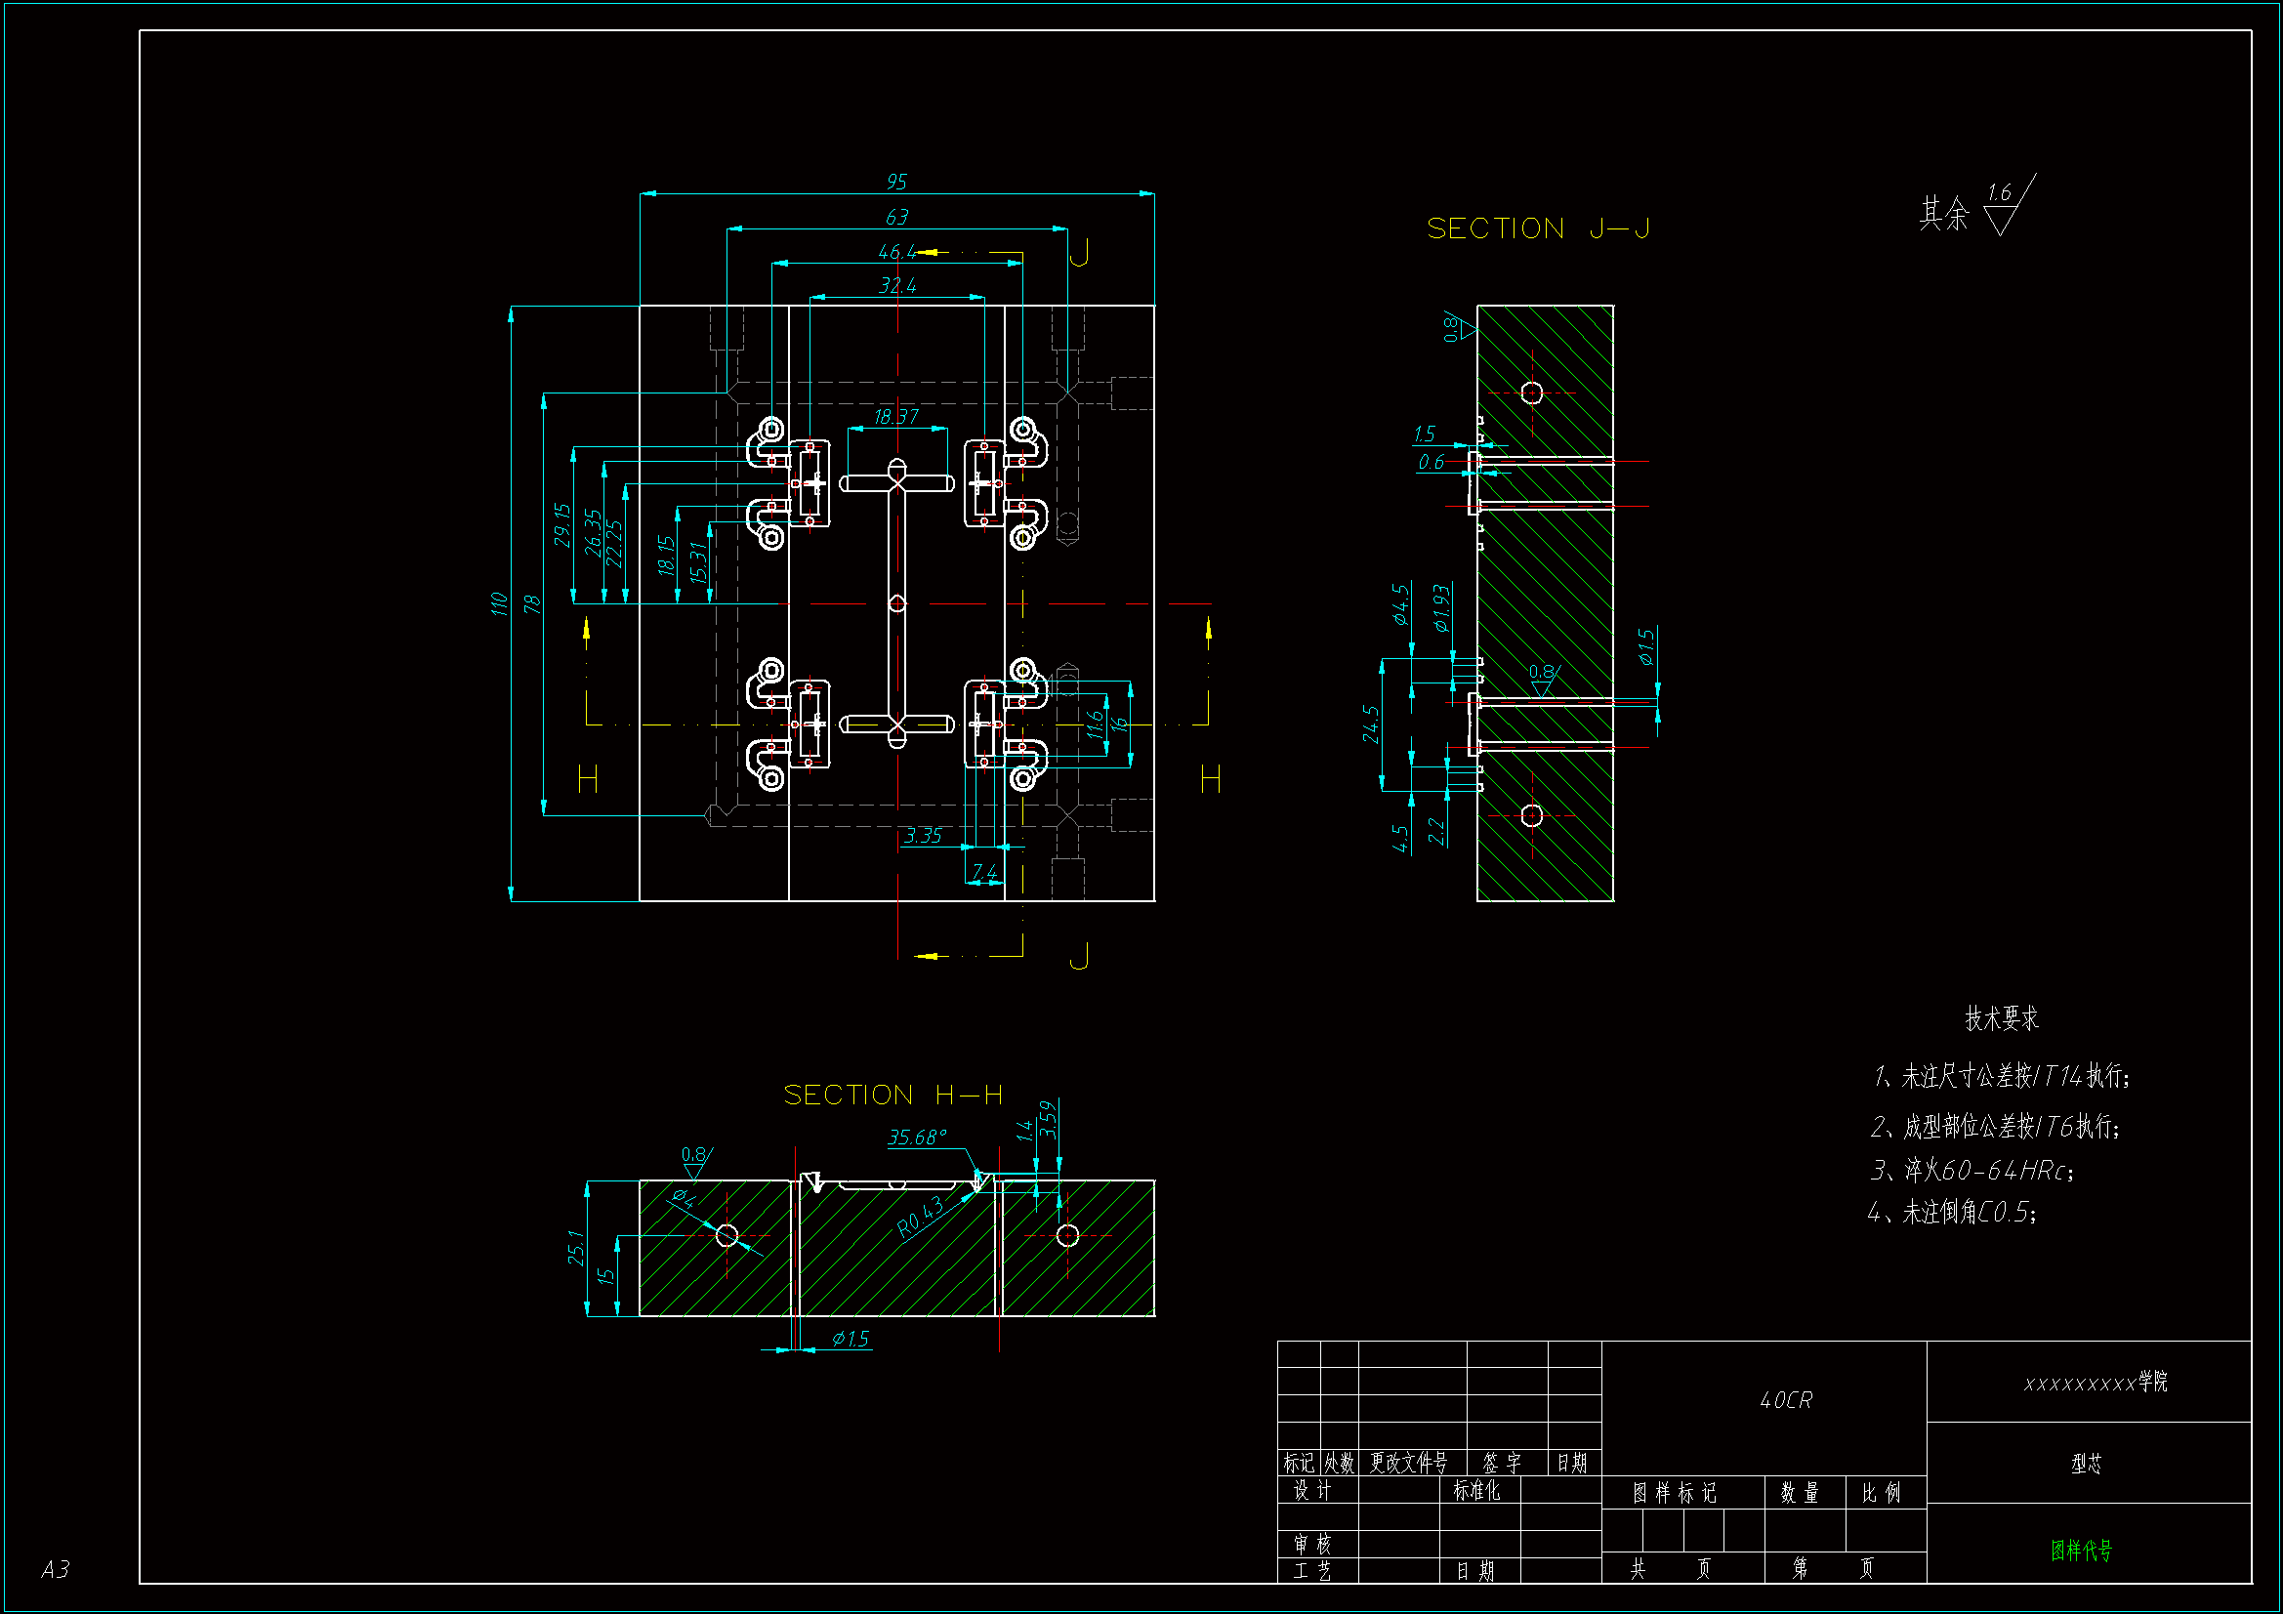Click the 95 width dimension text

click(896, 182)
